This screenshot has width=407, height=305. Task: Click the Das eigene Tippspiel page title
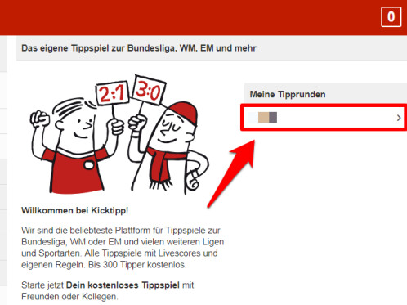139,48
